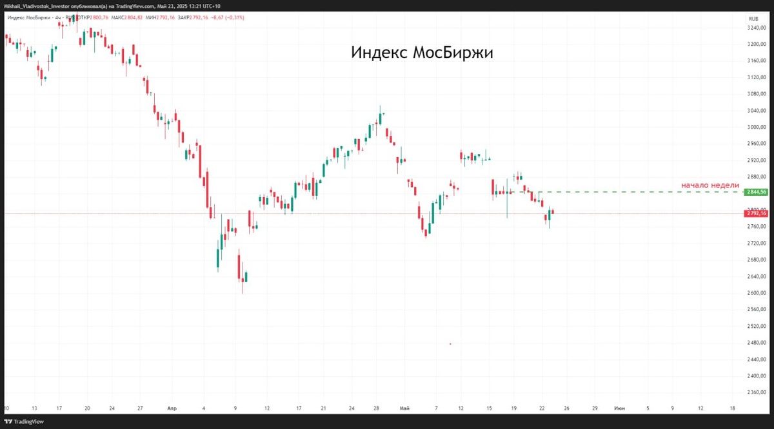774x429 pixels.
Task: Click the '22' date label on time axis
Action: tap(542, 408)
